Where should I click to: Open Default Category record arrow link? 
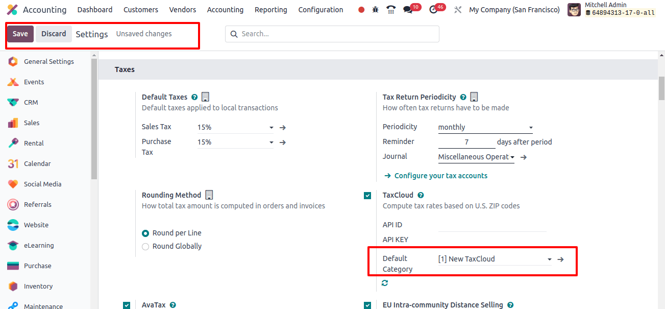tap(560, 259)
